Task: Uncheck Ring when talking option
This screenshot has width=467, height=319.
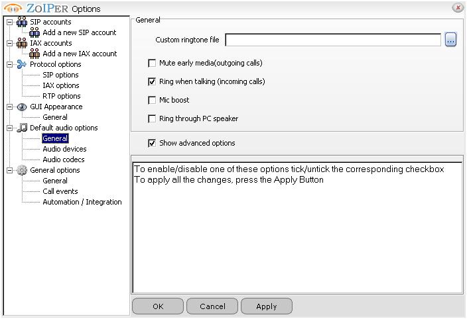Action: (x=153, y=82)
